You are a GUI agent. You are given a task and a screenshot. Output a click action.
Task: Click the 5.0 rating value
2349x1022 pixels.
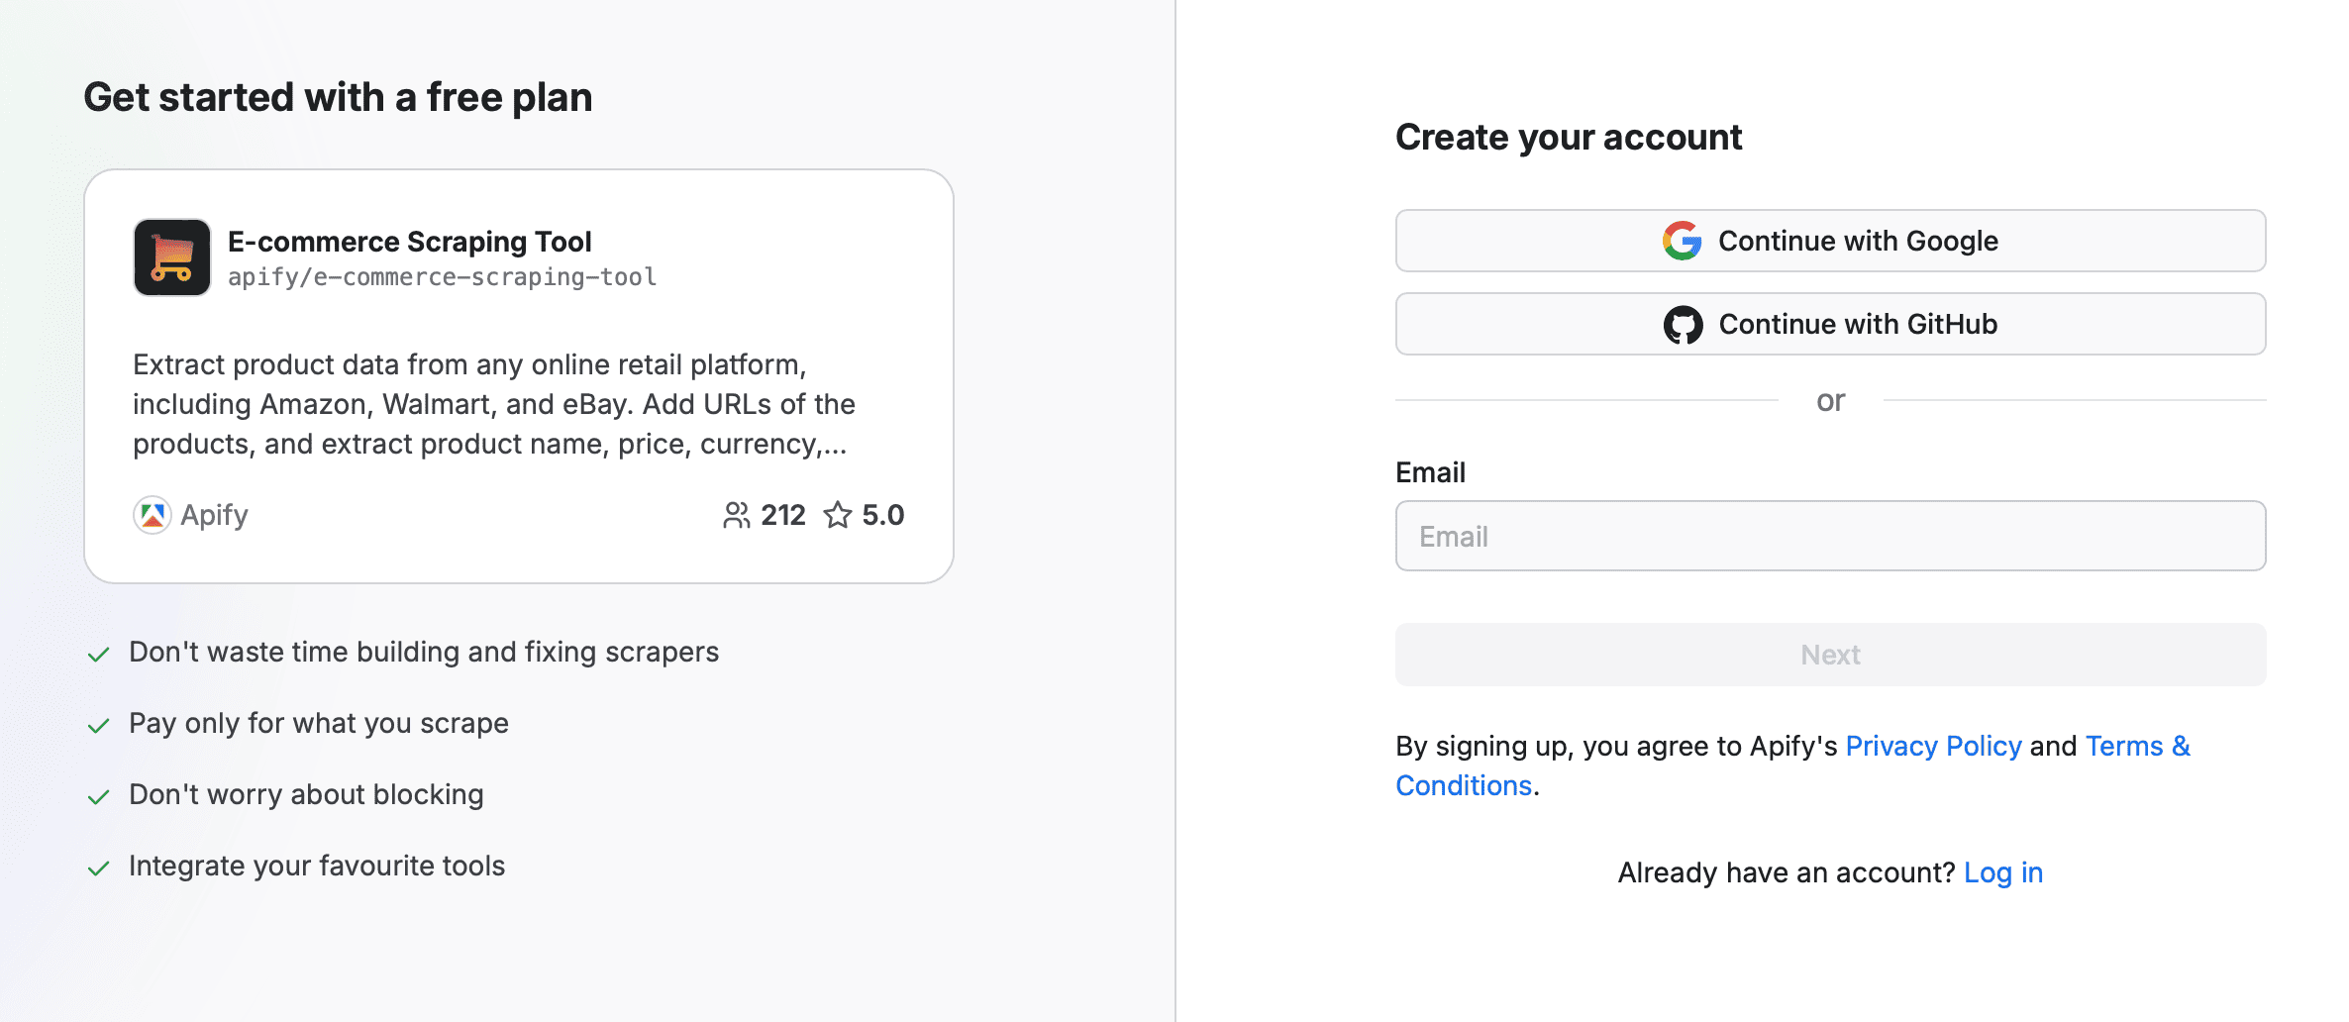(x=883, y=515)
